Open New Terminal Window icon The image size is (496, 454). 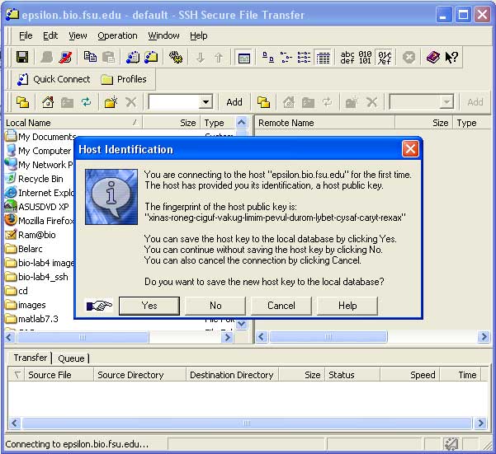pos(133,57)
